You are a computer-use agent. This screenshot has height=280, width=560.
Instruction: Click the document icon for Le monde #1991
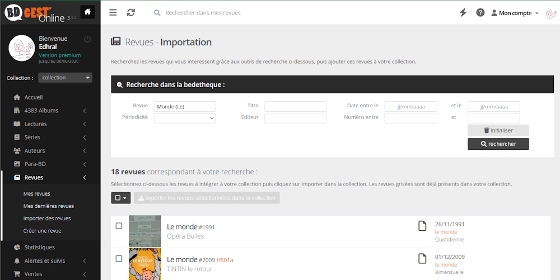click(423, 226)
